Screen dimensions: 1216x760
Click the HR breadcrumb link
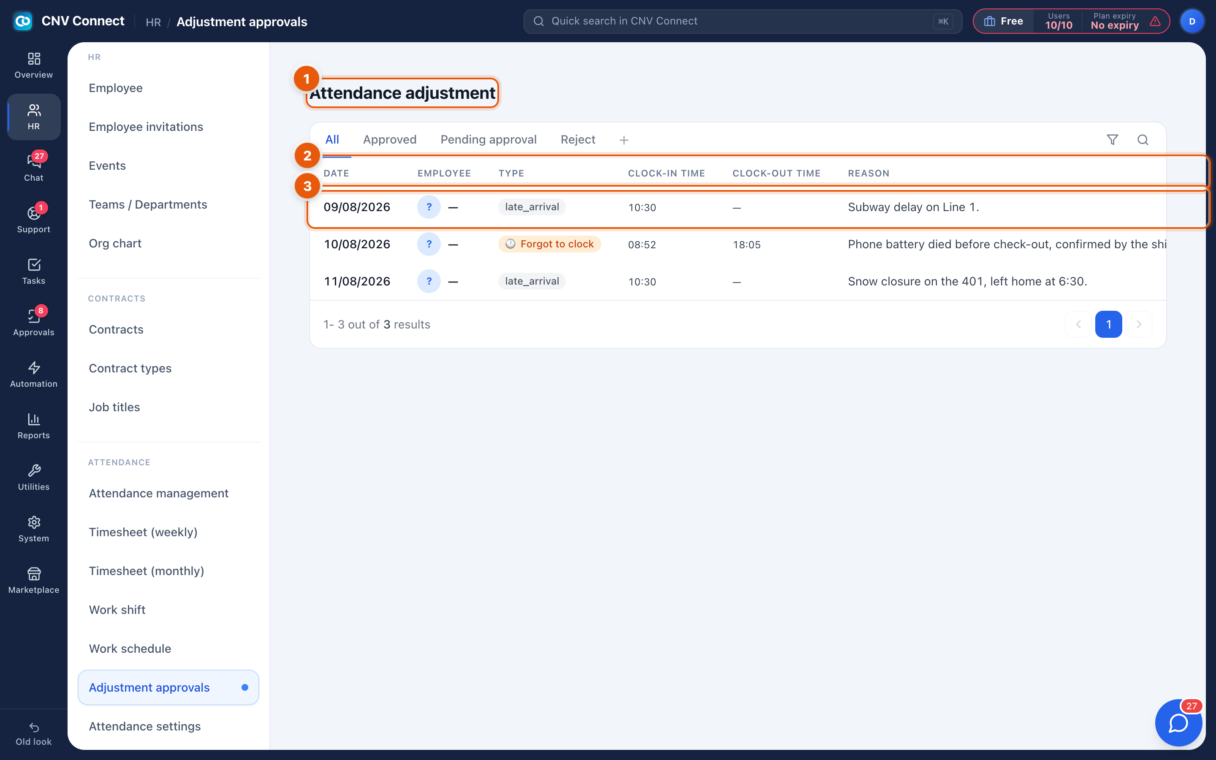(x=153, y=22)
